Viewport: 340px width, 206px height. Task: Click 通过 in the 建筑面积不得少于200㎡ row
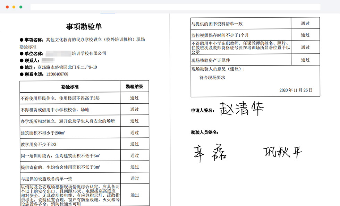click(x=135, y=132)
